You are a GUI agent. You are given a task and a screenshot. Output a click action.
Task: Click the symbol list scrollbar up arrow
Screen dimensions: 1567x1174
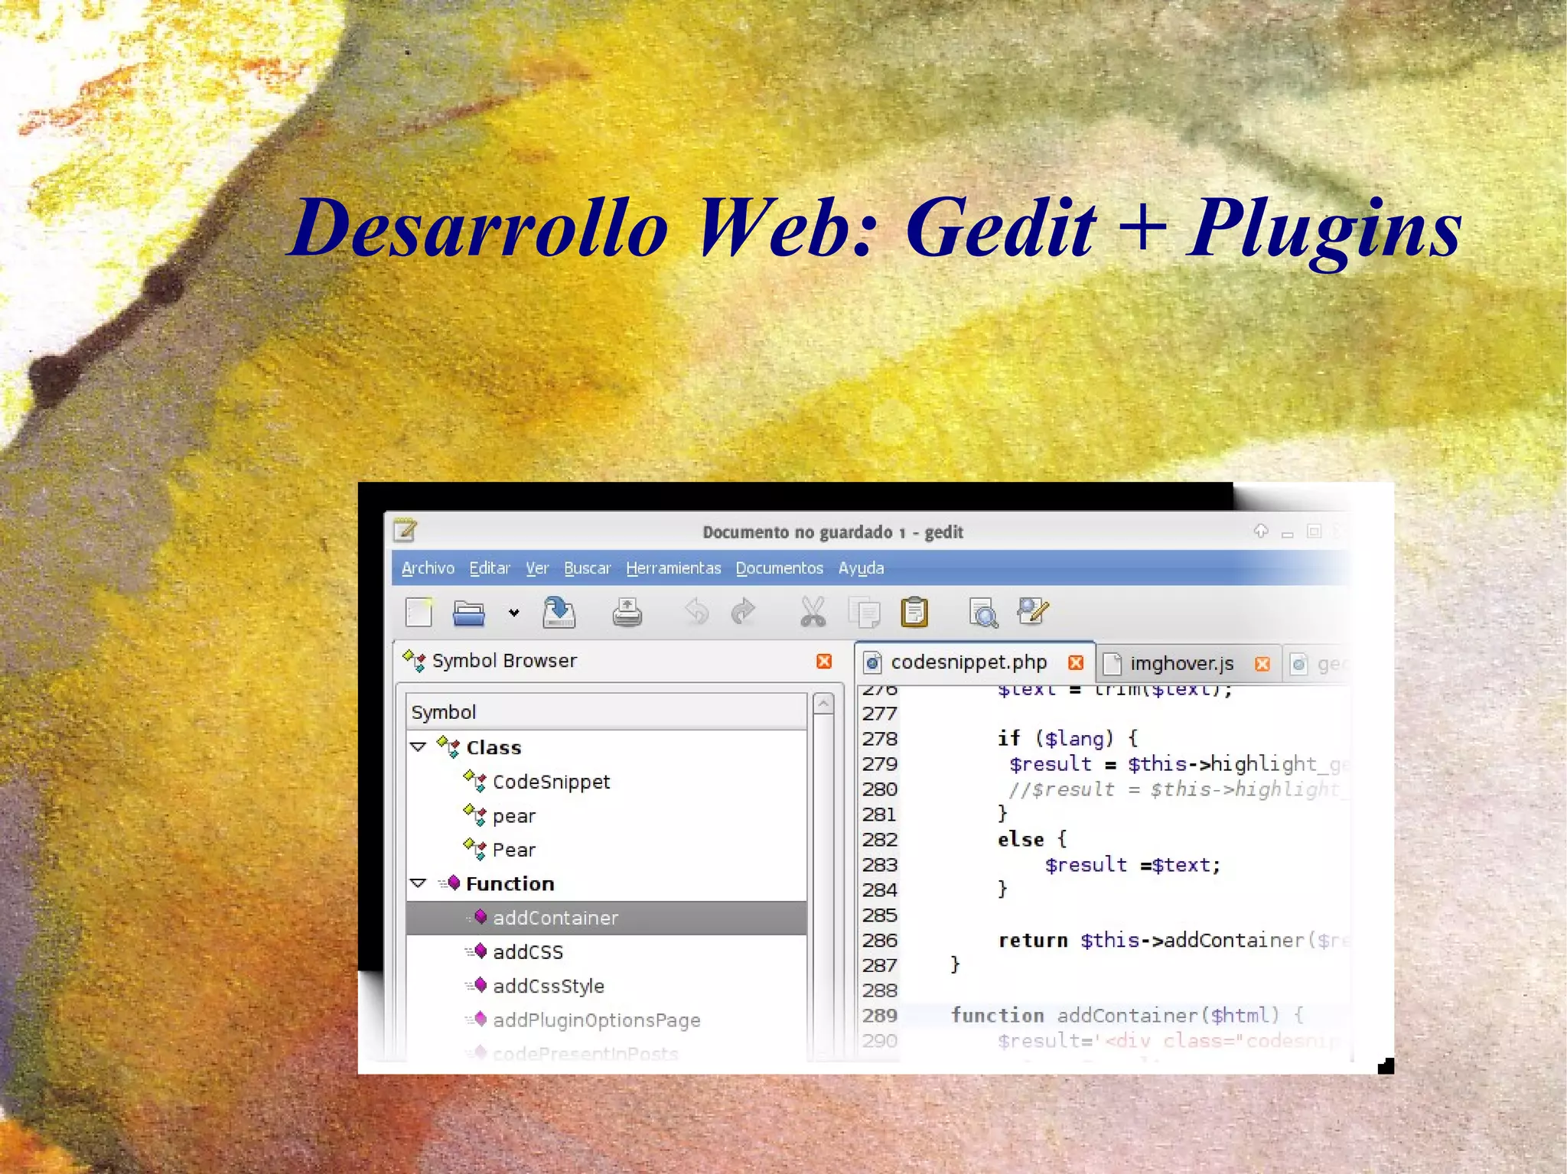click(x=823, y=703)
